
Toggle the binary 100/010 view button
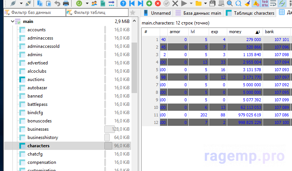265,3
